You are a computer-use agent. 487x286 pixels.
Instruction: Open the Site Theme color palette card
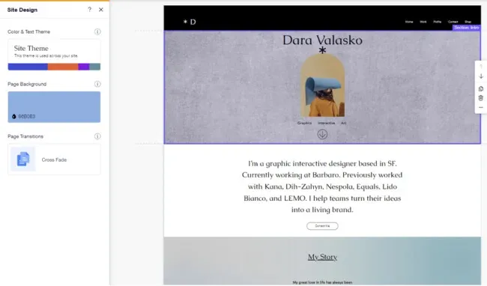[54, 55]
